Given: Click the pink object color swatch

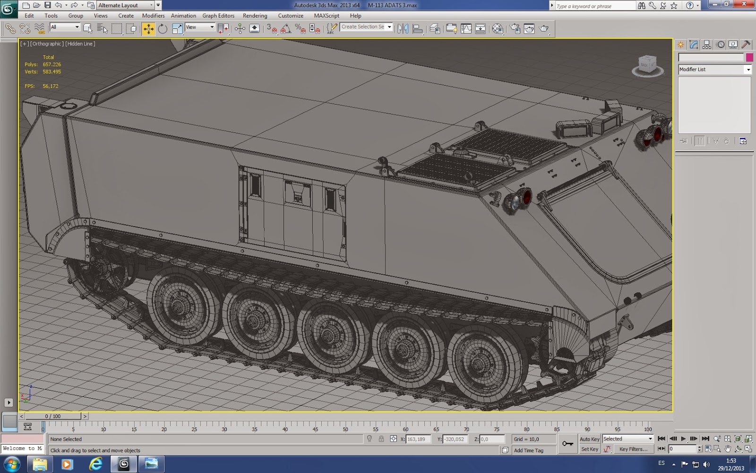Looking at the screenshot, I should pyautogui.click(x=748, y=57).
